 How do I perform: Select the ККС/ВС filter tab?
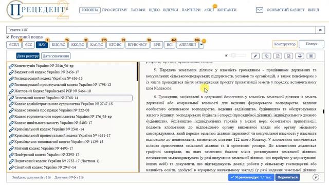point(78,45)
